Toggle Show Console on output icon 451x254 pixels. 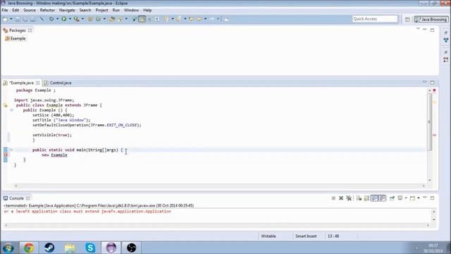[382, 198]
